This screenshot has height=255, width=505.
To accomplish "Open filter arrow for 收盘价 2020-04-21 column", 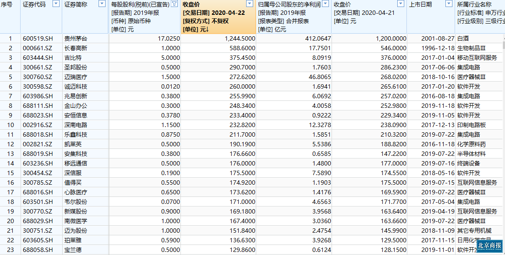I will point(401,4).
